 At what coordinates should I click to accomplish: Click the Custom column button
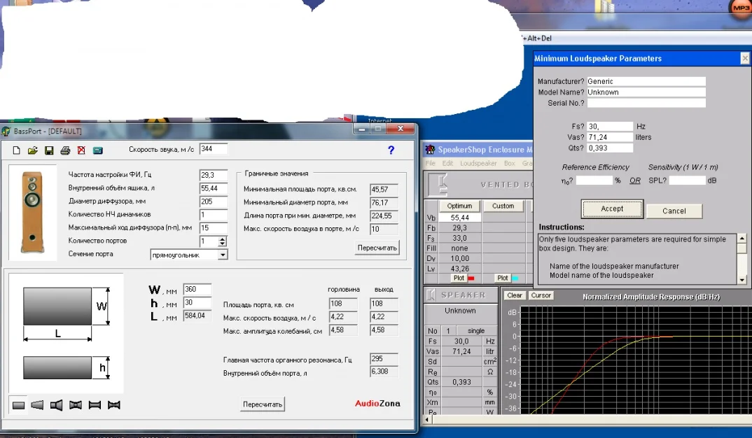click(503, 206)
